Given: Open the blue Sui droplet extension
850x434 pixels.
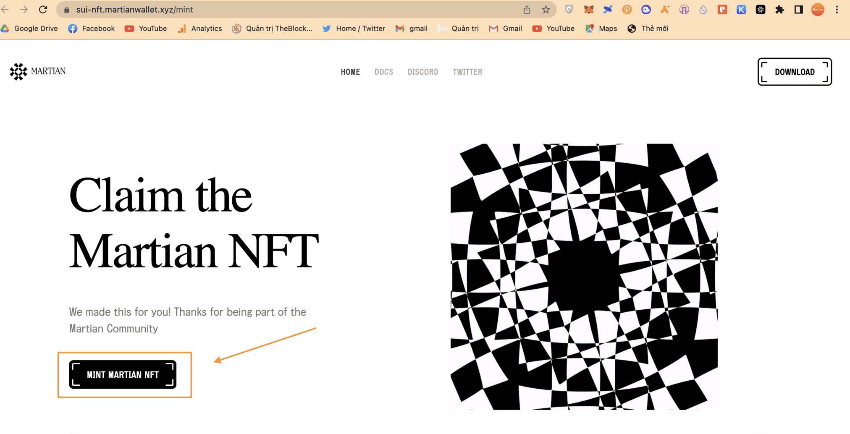Looking at the screenshot, I should pos(703,9).
